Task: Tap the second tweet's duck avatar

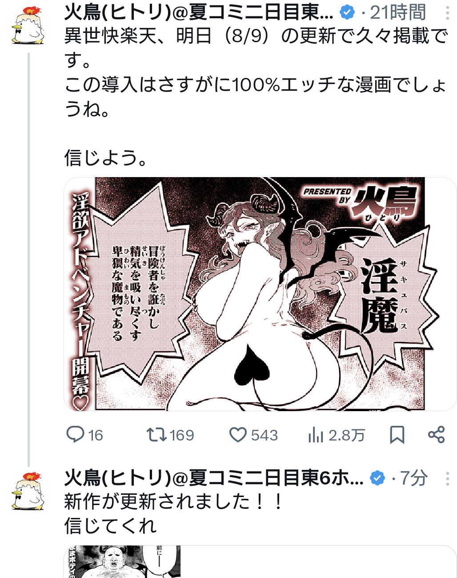Action: 28,491
